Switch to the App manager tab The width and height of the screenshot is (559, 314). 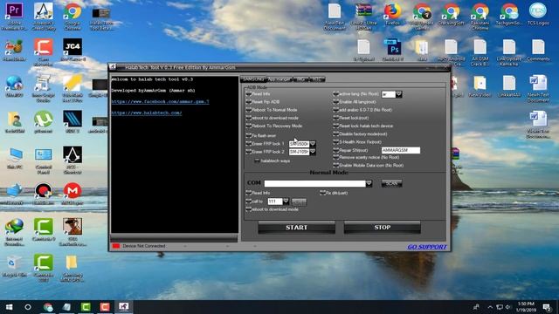point(279,79)
